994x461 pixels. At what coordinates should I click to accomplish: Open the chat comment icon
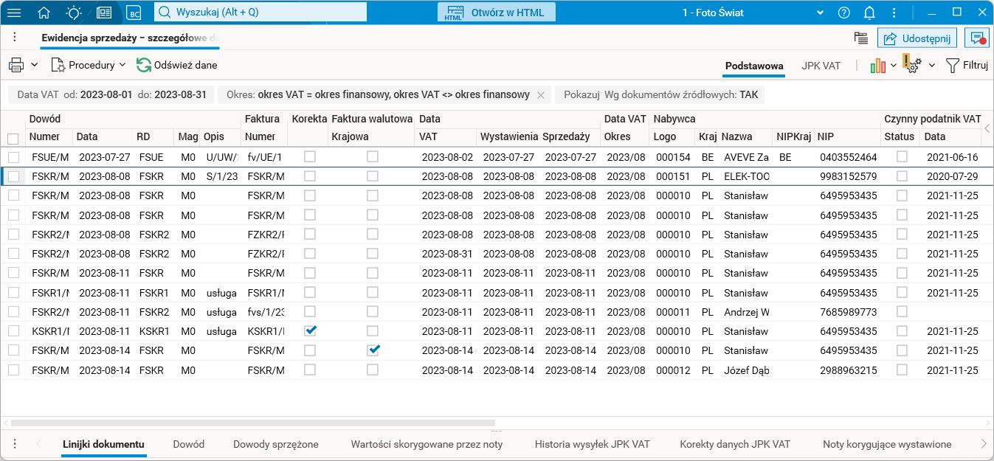click(x=977, y=38)
